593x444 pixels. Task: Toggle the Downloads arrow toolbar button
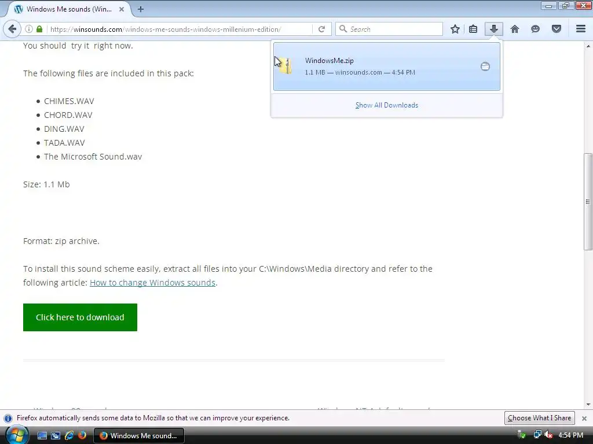[x=493, y=29]
